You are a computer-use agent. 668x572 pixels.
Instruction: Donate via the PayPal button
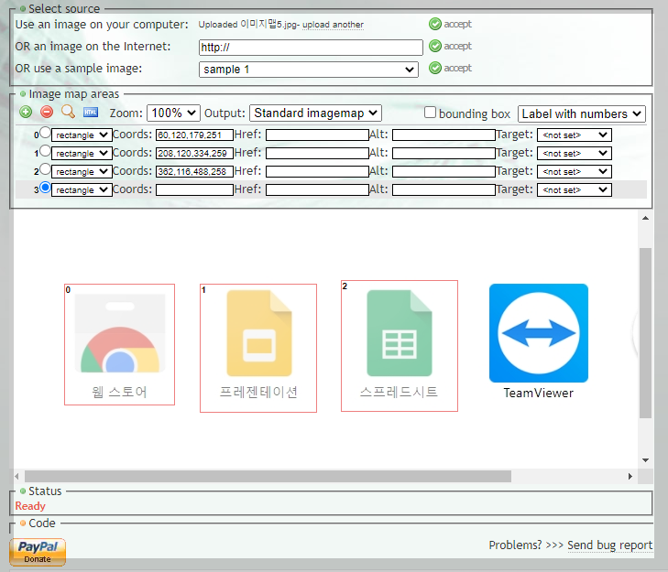[x=38, y=552]
